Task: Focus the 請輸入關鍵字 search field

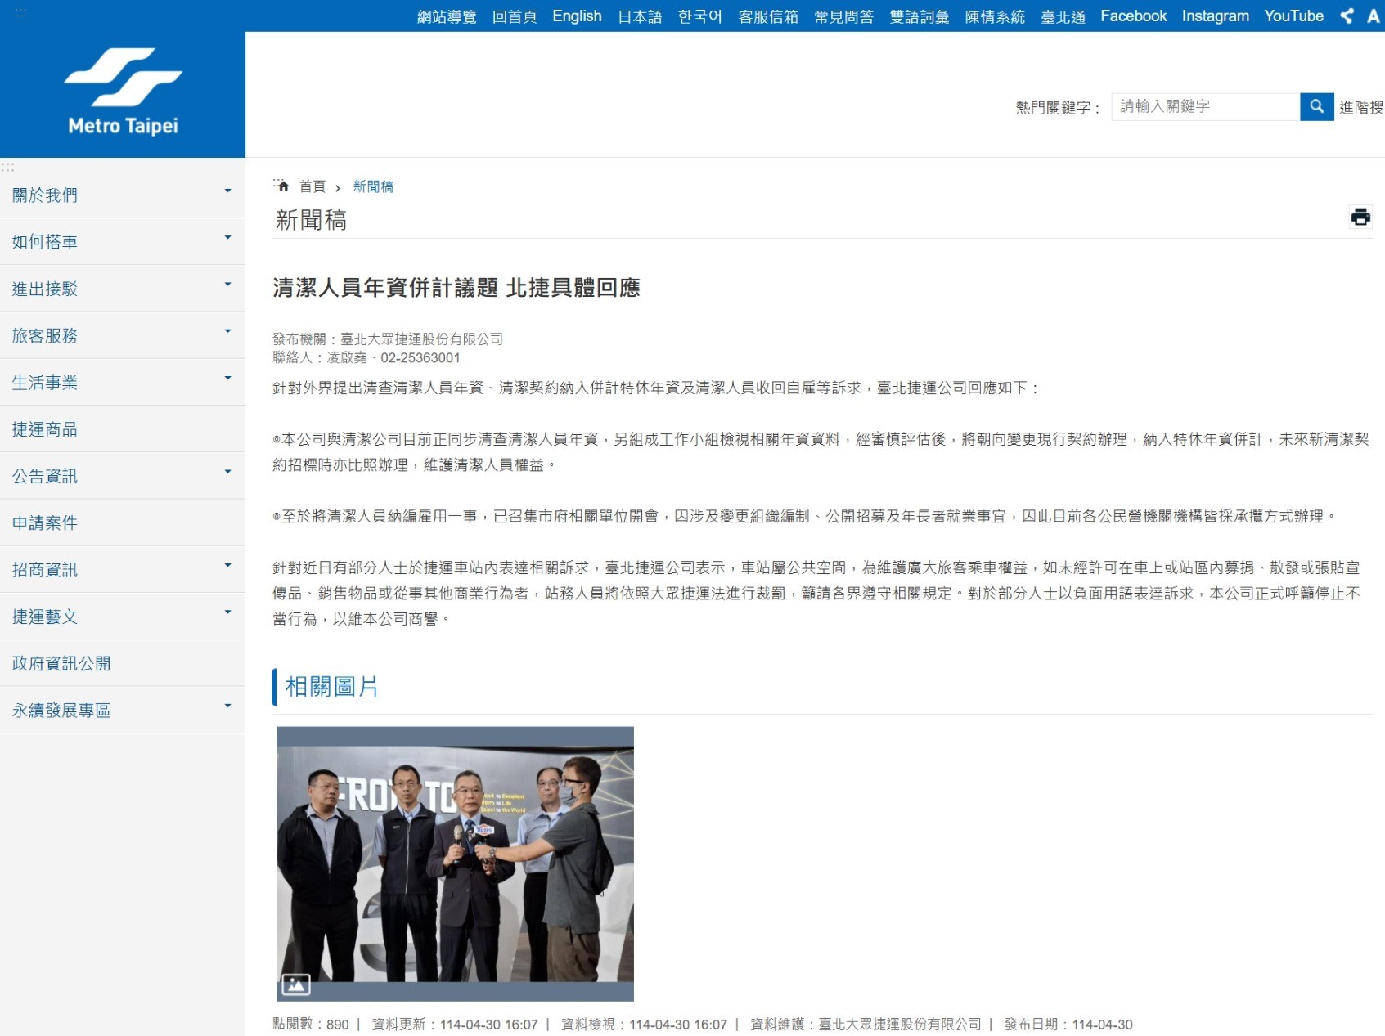Action: tap(1206, 106)
